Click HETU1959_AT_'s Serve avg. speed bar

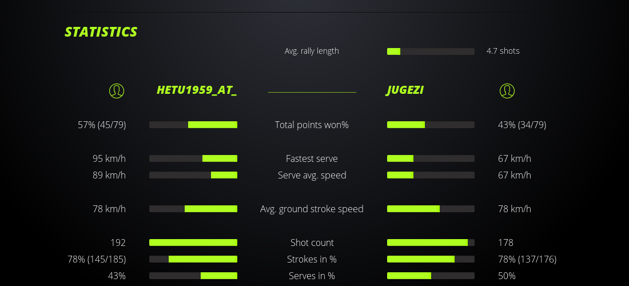[193, 175]
